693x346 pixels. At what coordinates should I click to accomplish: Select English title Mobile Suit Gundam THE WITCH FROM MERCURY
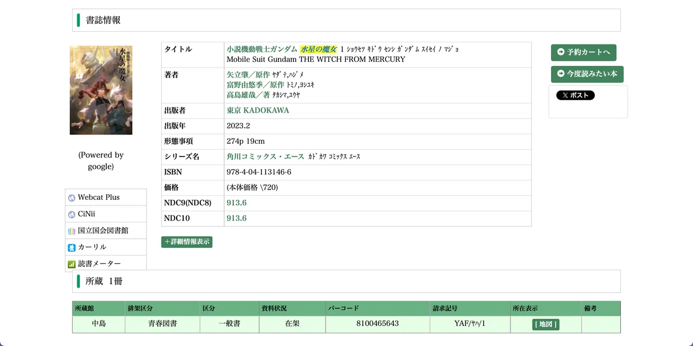pyautogui.click(x=316, y=59)
